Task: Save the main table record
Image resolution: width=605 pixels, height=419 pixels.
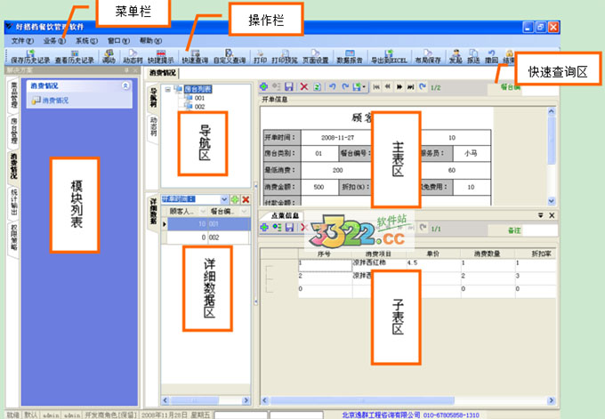Action: pyautogui.click(x=288, y=87)
